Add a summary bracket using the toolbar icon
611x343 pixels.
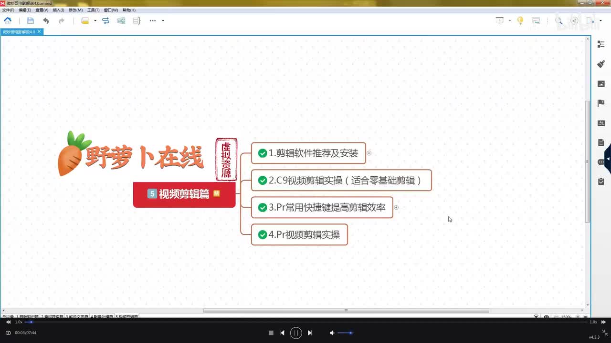pos(137,20)
